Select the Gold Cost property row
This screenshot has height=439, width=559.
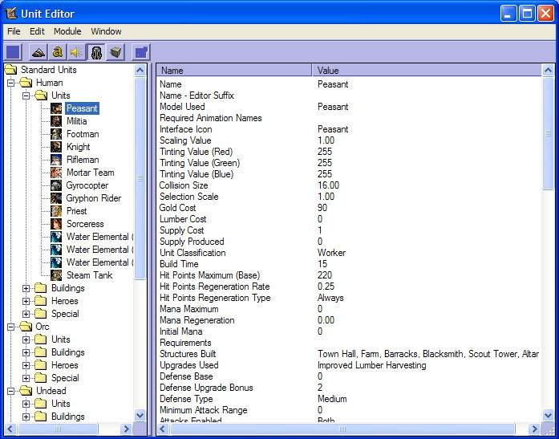click(x=349, y=208)
